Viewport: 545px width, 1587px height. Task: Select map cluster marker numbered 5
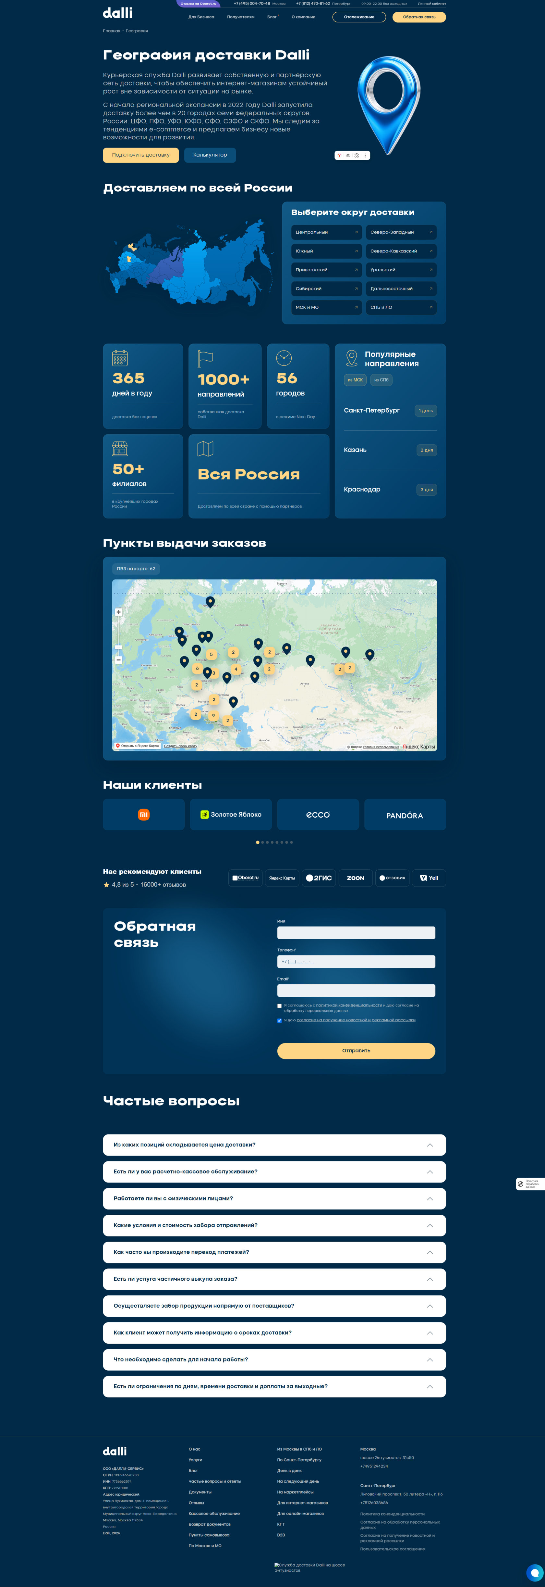[x=211, y=654]
